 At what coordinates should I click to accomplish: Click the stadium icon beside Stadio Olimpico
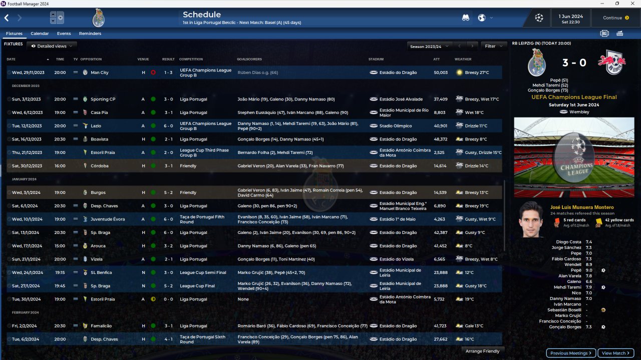(x=374, y=126)
